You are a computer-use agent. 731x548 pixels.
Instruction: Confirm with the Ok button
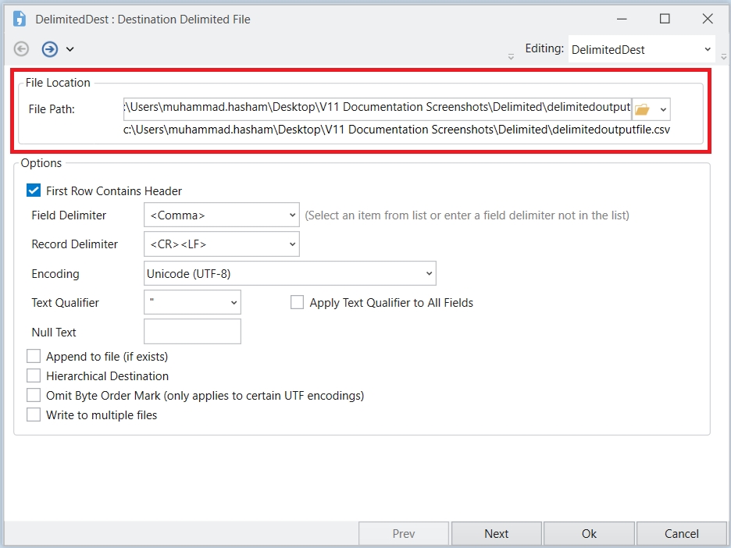click(x=589, y=534)
